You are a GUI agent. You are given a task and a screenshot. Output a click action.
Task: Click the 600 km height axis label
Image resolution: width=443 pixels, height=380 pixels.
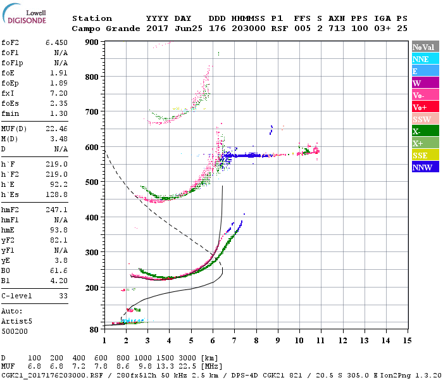pyautogui.click(x=92, y=148)
